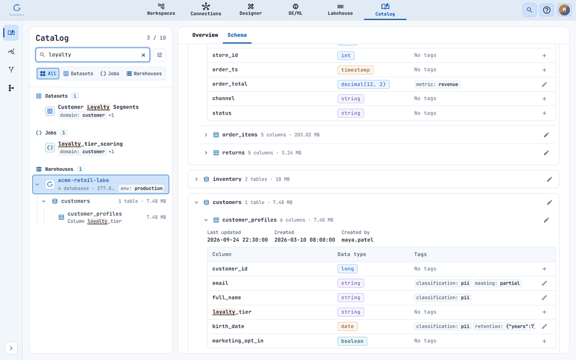Collapse the customer_profiles table
The width and height of the screenshot is (576, 360).
coord(206,220)
